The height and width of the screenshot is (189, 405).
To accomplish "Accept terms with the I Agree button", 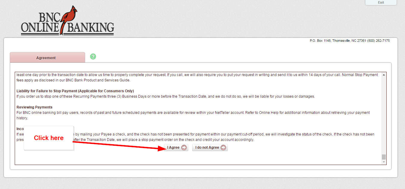I will click(x=176, y=148).
